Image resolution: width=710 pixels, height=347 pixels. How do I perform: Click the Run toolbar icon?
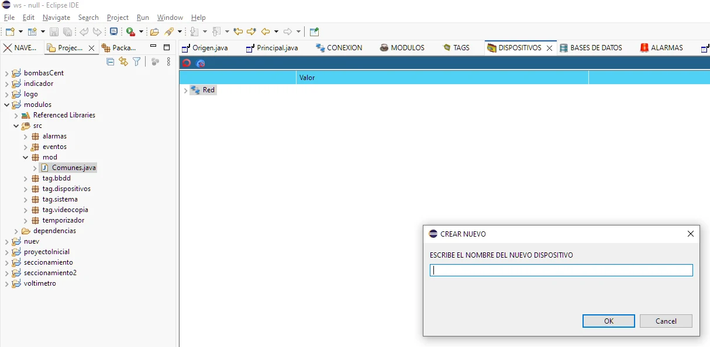click(x=129, y=32)
